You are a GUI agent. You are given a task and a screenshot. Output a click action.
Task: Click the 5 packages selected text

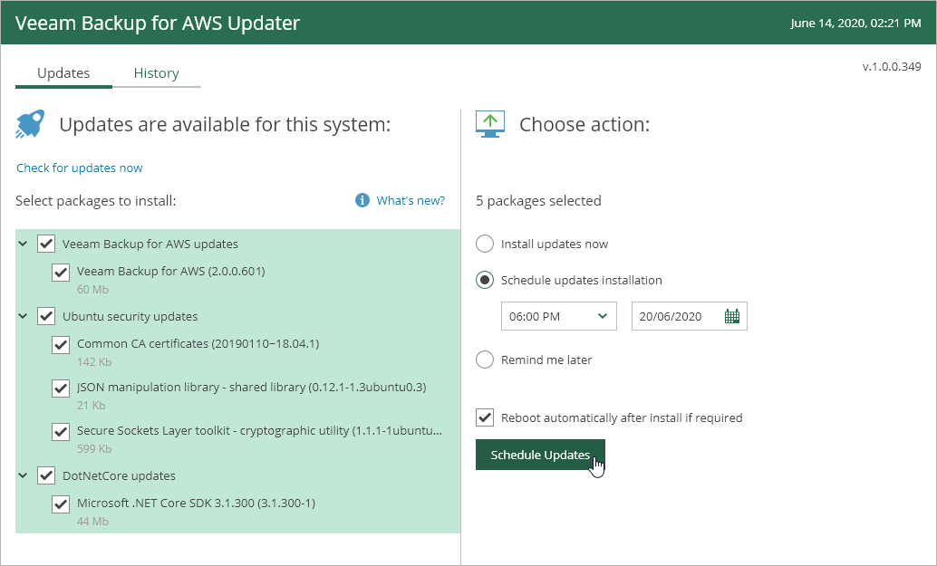pos(538,201)
